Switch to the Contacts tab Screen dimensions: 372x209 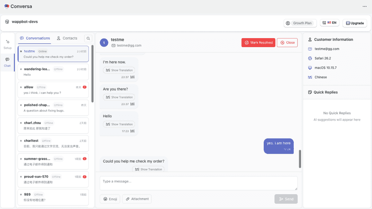67,38
